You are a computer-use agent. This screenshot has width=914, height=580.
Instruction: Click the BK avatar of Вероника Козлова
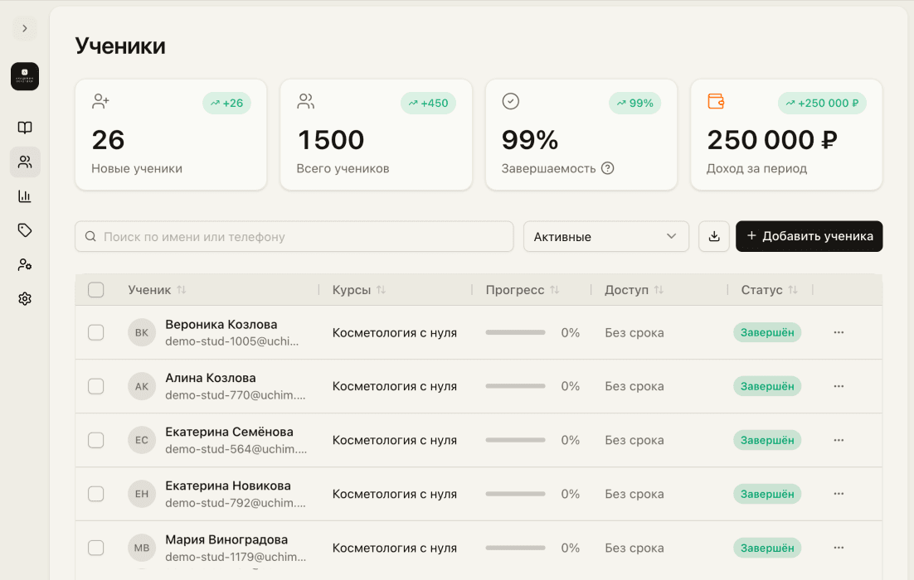142,332
